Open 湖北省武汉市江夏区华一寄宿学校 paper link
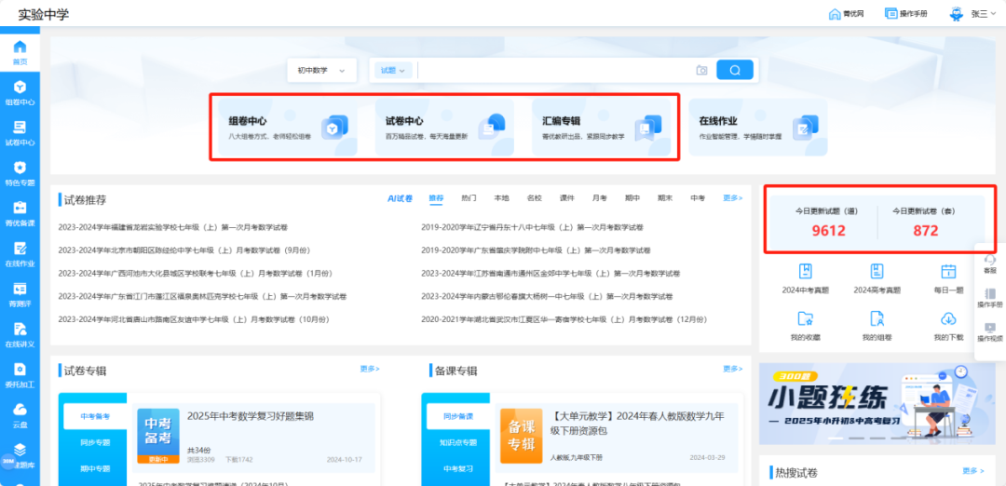The image size is (1006, 486). click(564, 320)
